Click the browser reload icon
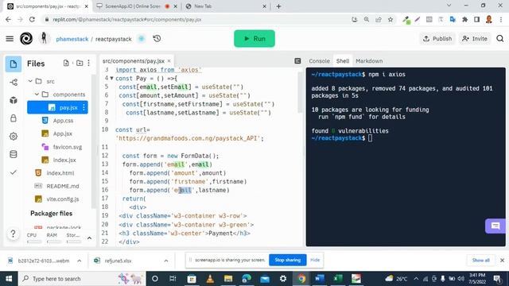The height and width of the screenshot is (286, 509). click(x=32, y=19)
